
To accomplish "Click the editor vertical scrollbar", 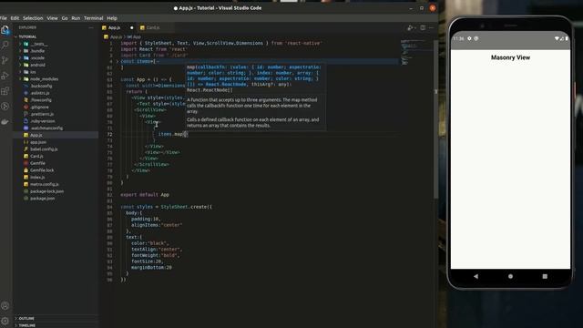I will coord(435,119).
